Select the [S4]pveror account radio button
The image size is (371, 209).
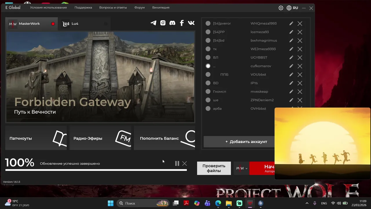pyautogui.click(x=208, y=24)
